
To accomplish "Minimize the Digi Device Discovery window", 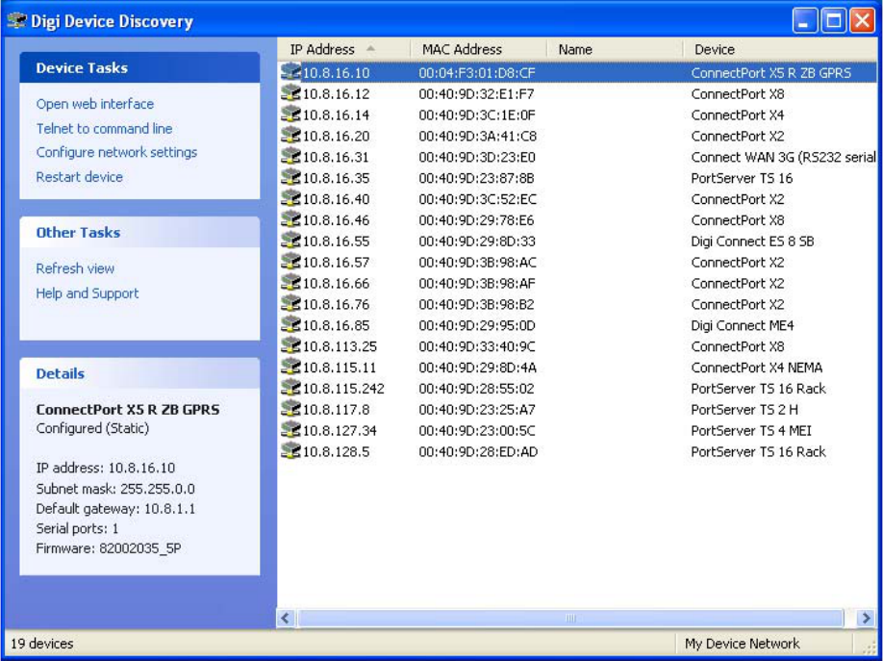I will [x=804, y=21].
